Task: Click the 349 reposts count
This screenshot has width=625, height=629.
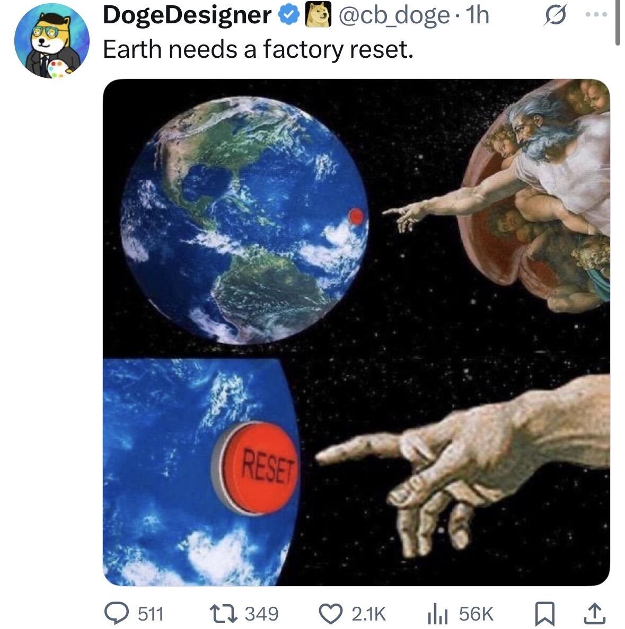Action: point(262,614)
